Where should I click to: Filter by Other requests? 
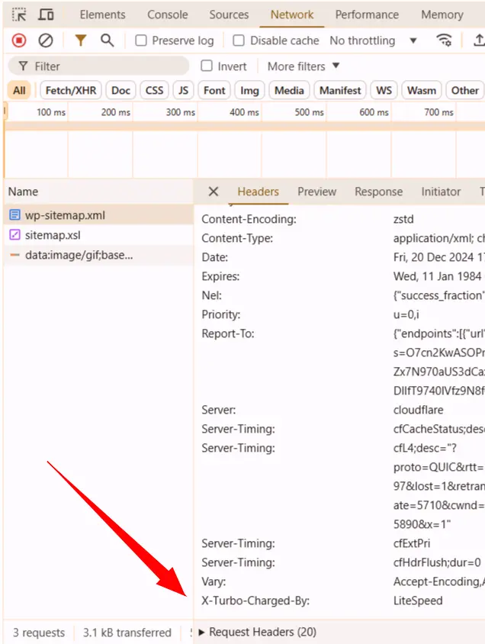click(465, 90)
